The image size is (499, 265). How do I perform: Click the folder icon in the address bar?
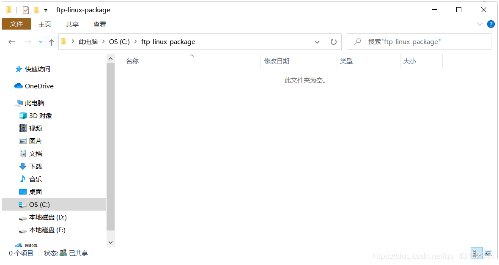point(64,41)
